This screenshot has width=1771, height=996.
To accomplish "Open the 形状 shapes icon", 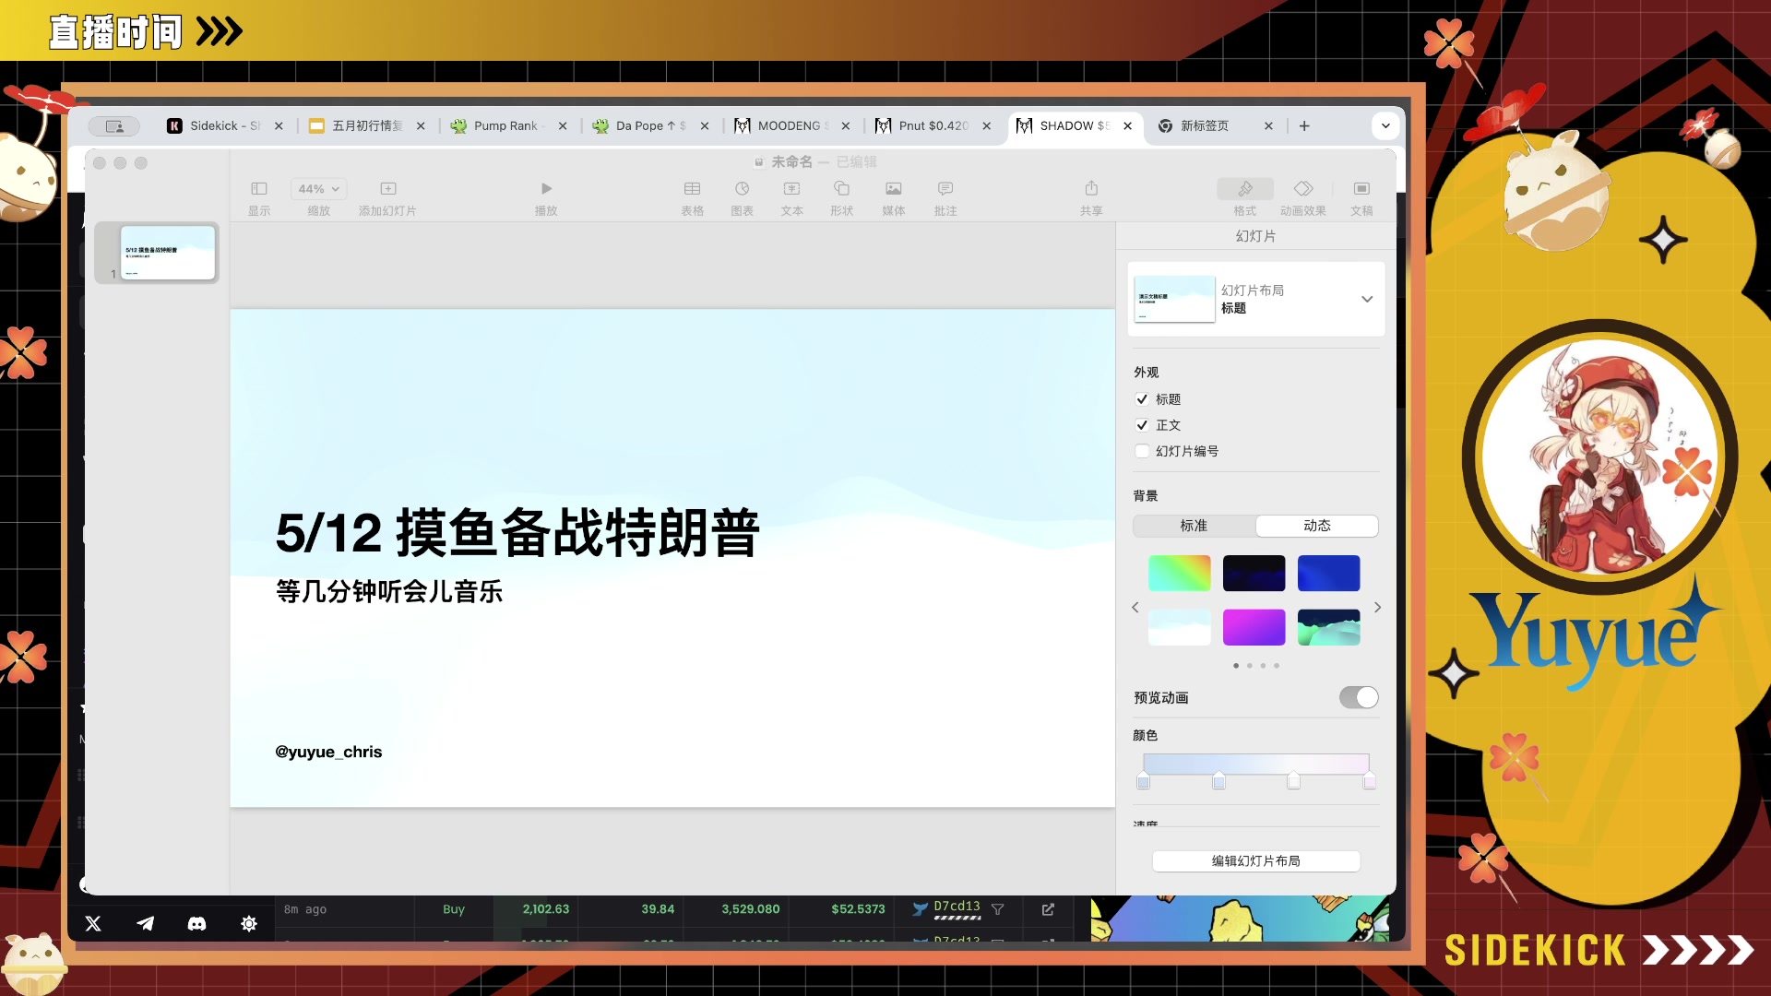I will [x=841, y=188].
